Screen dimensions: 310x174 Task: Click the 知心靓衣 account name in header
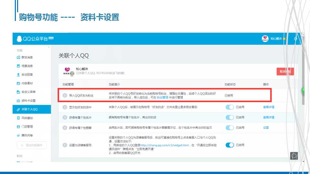pyautogui.click(x=276, y=39)
